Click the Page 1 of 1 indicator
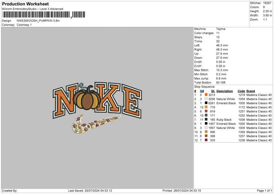 click(264, 191)
